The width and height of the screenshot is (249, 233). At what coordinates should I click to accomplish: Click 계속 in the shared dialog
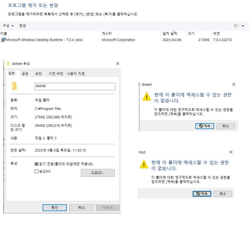pyautogui.click(x=205, y=126)
